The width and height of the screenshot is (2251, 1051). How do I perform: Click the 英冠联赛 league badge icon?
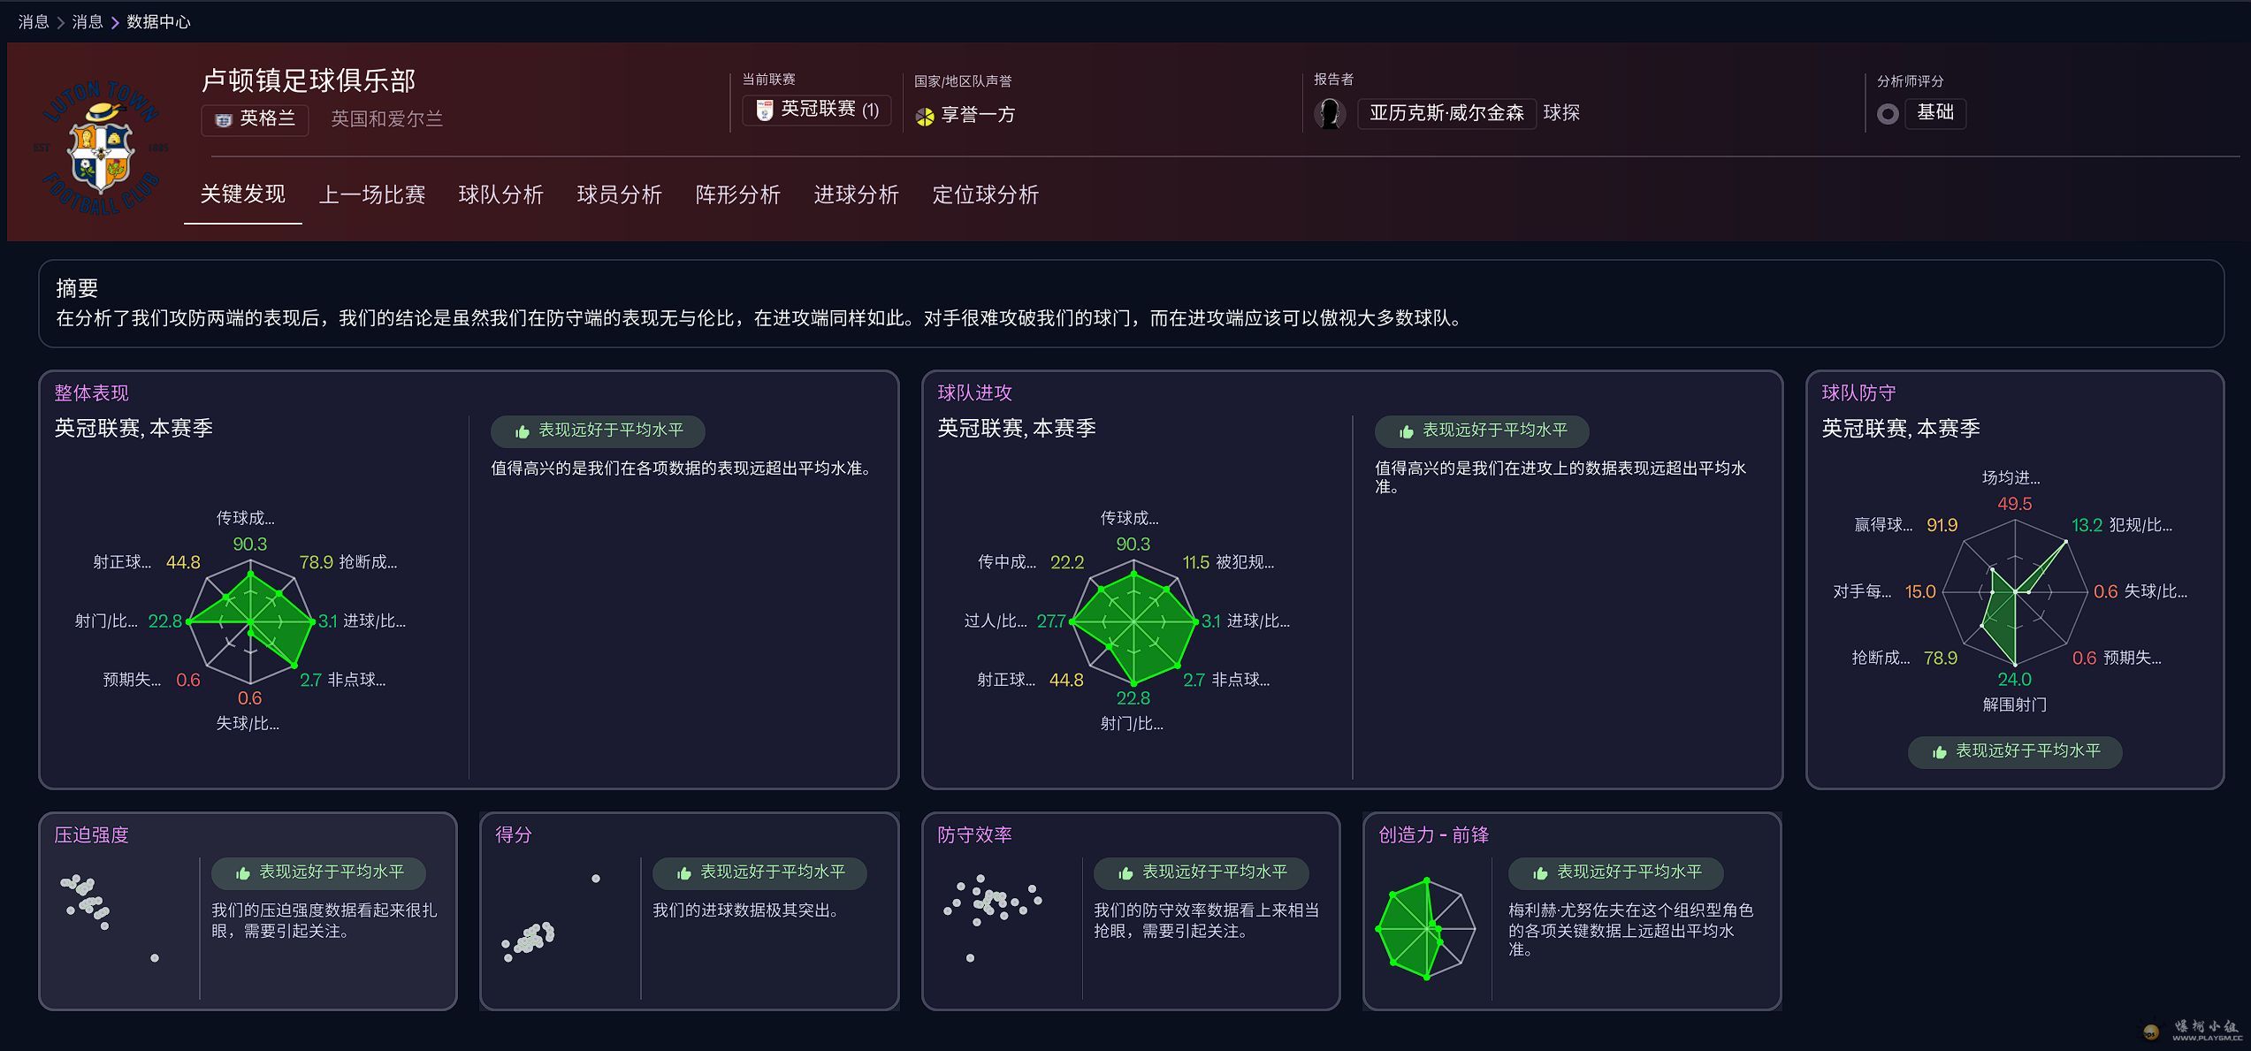coord(765,110)
